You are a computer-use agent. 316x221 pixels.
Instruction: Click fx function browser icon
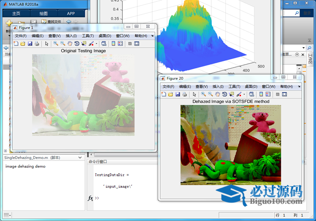(91, 198)
